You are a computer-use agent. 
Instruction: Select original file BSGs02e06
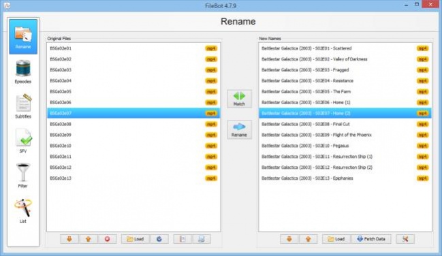[133, 102]
